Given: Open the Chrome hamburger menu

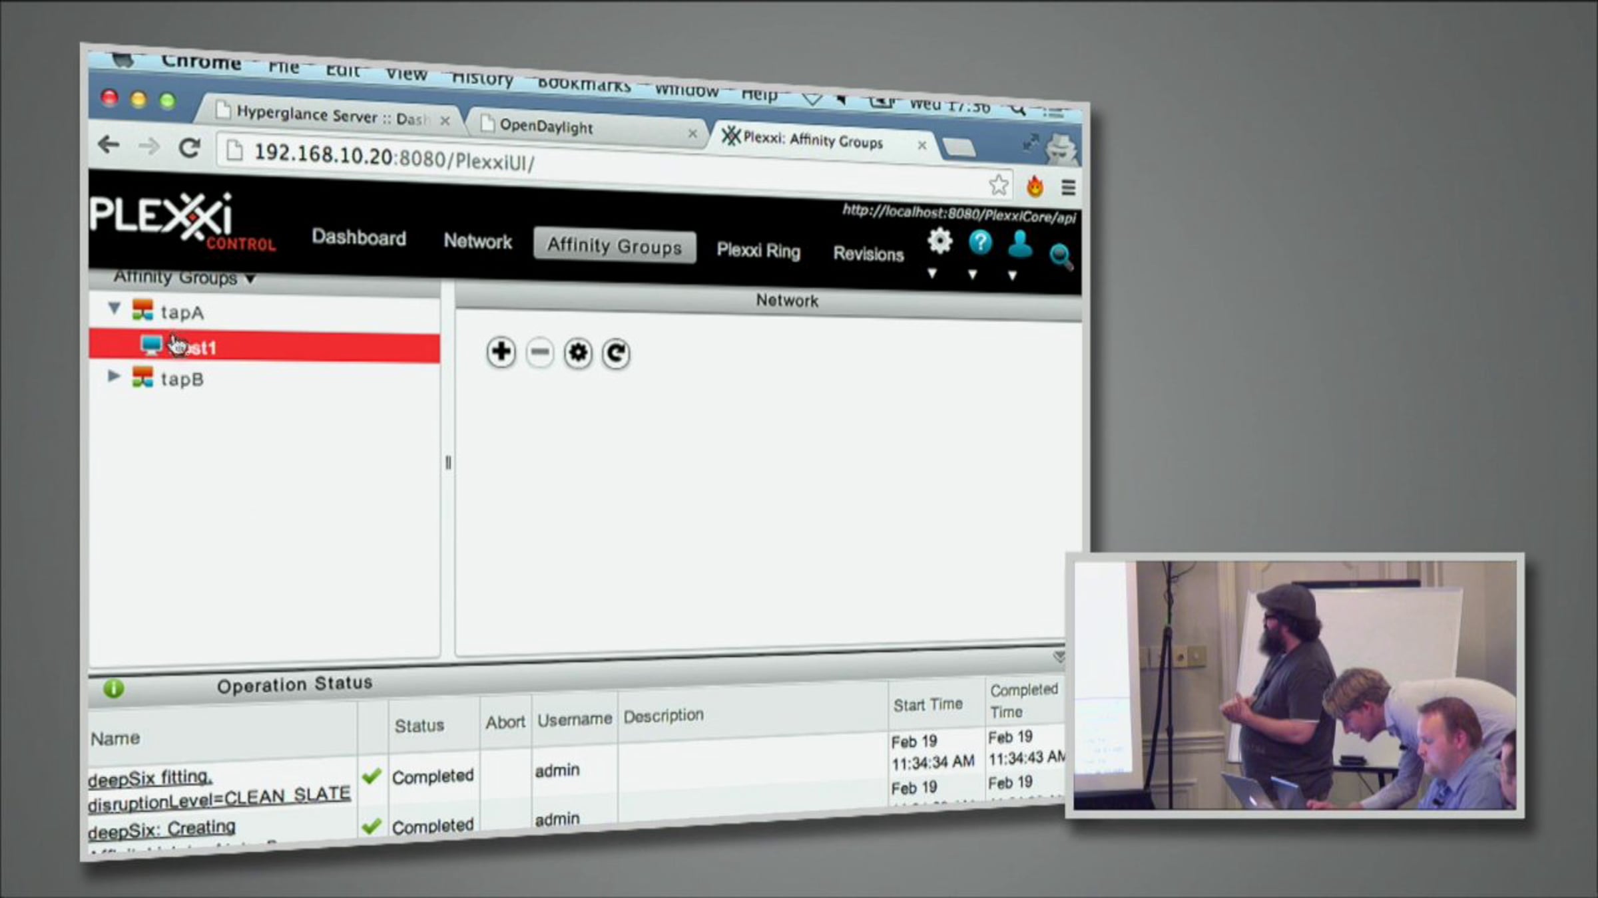Looking at the screenshot, I should click(1068, 188).
